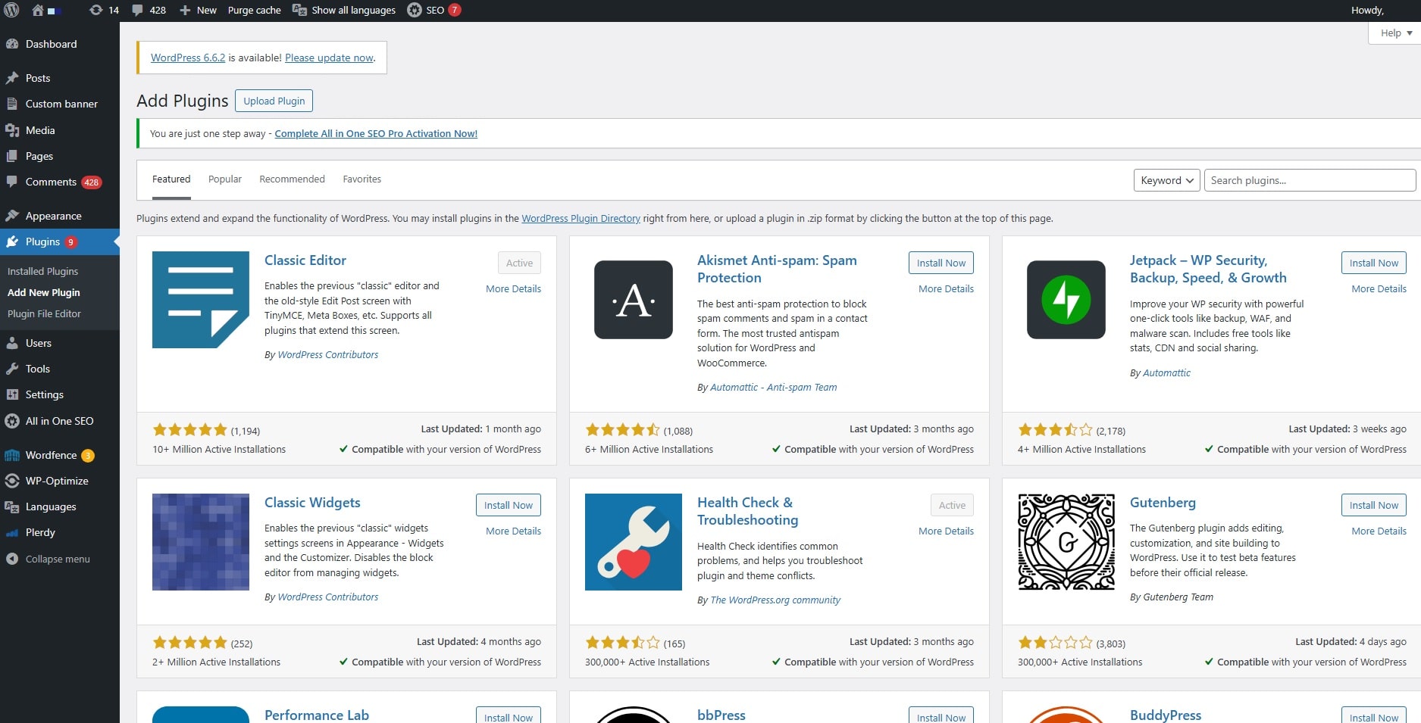This screenshot has width=1421, height=723.
Task: Open the Keyword search type dropdown
Action: (1167, 180)
